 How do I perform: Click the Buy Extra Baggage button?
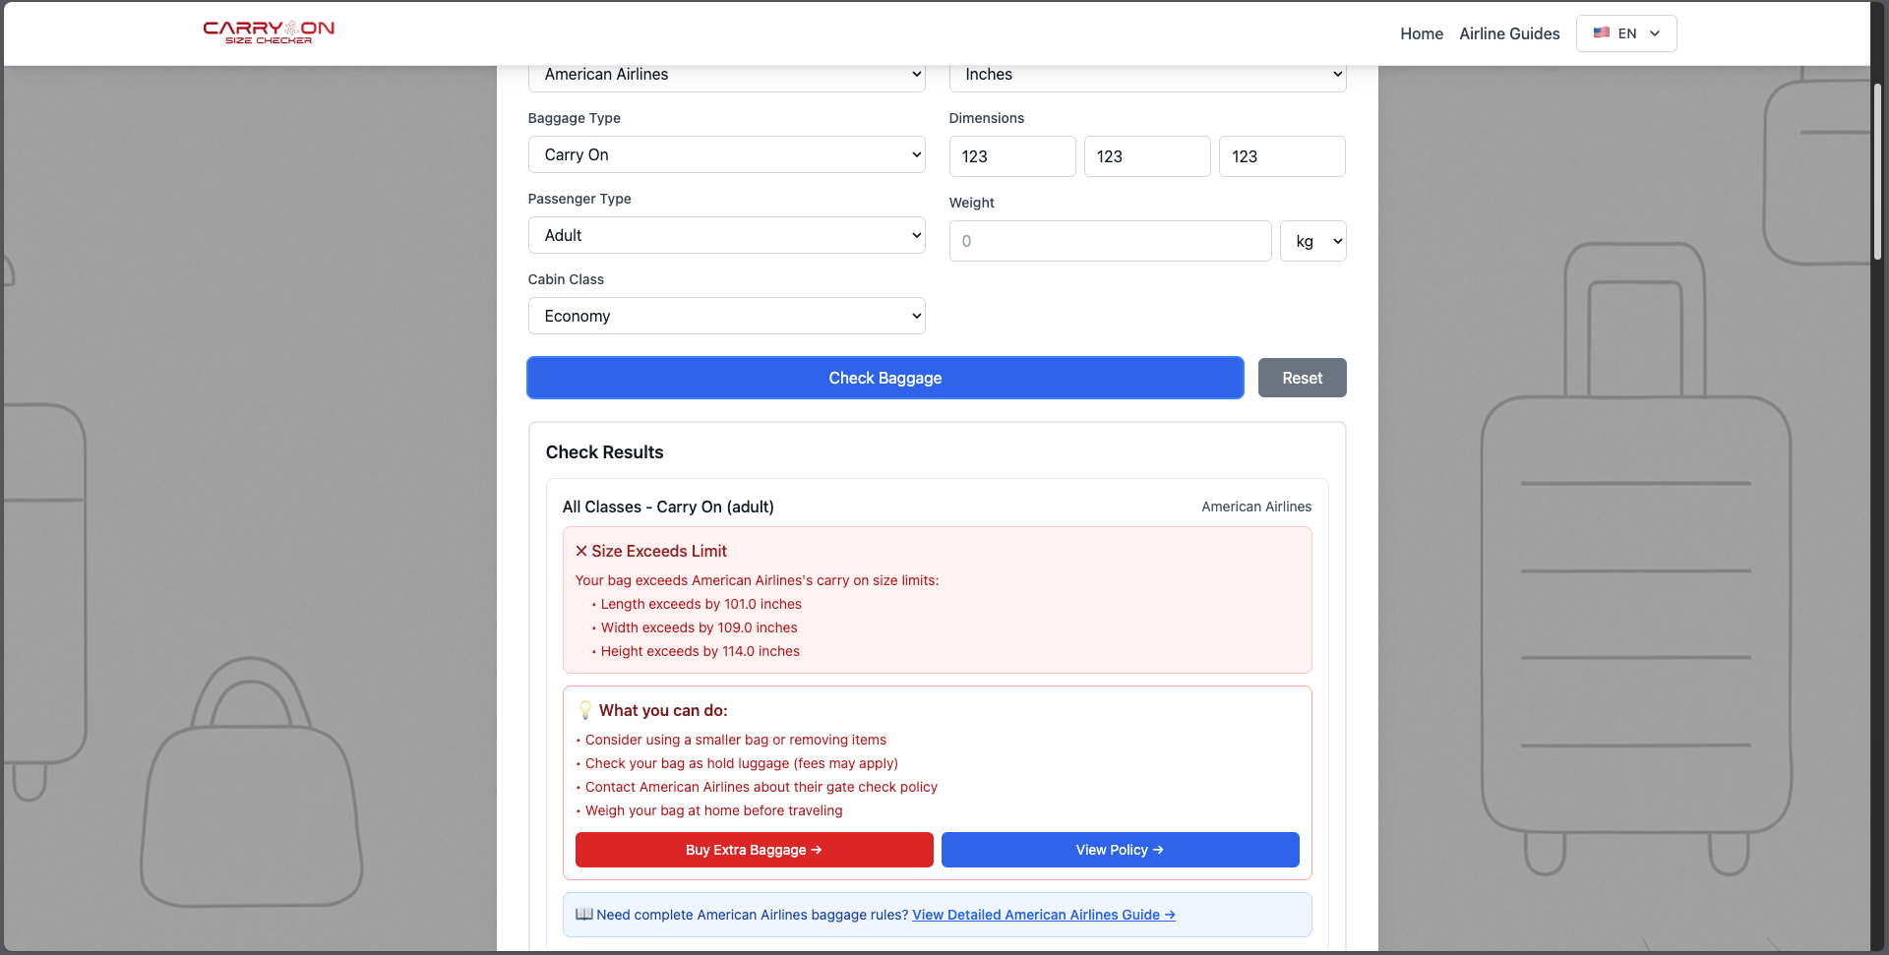coord(754,850)
